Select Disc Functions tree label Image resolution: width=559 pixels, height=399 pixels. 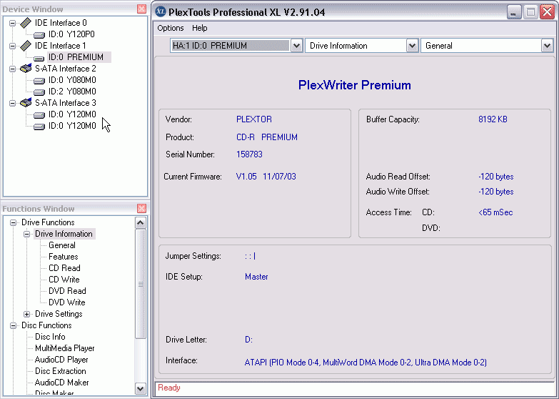click(x=46, y=325)
